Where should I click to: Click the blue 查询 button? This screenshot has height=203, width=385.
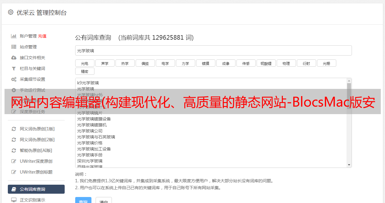[83, 200]
